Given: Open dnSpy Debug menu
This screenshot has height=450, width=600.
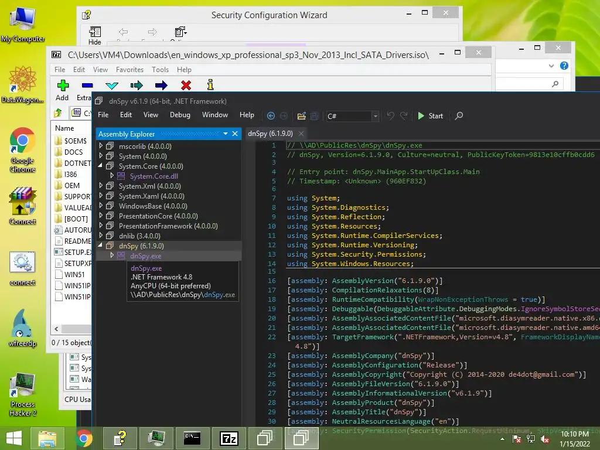Looking at the screenshot, I should click(180, 115).
